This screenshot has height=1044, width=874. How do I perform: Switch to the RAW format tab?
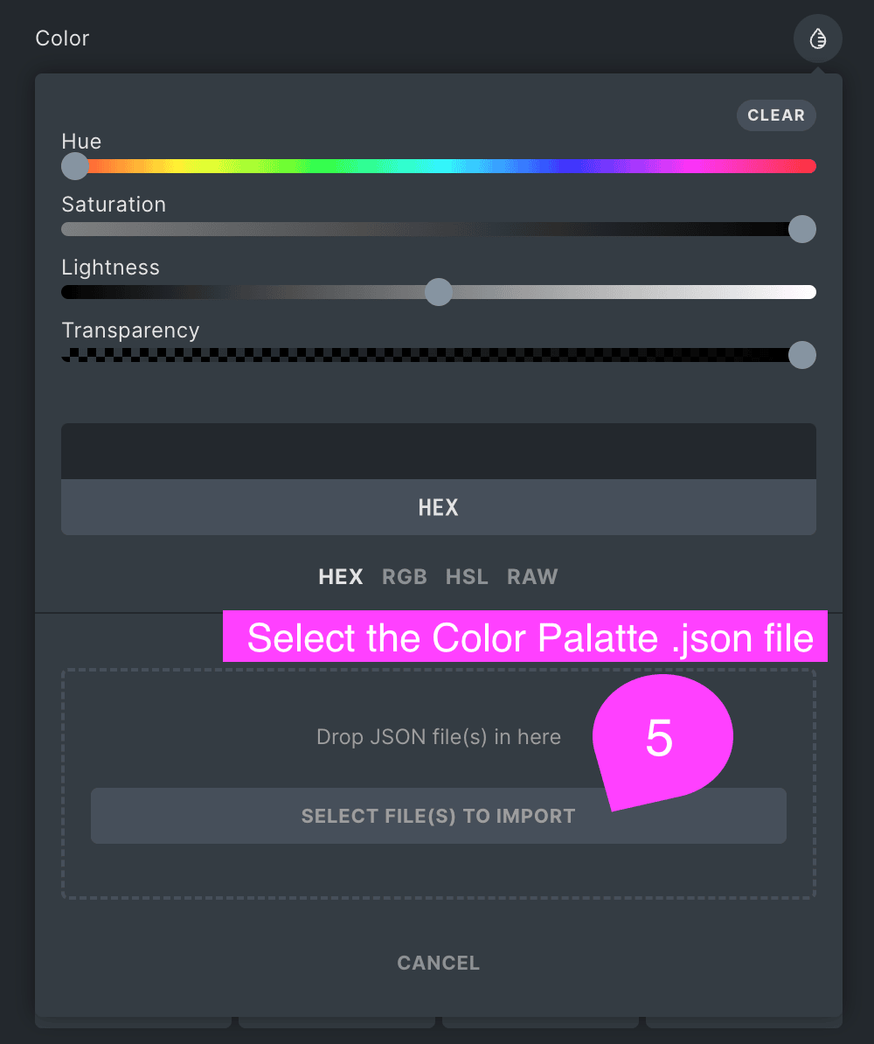coord(532,576)
